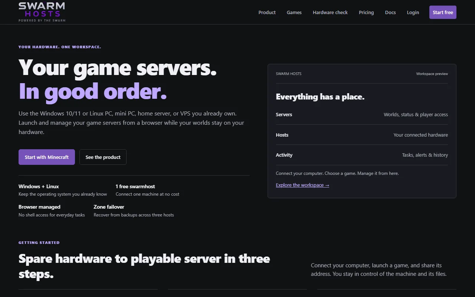Click 'No shell access for everyday tasks' text

point(52,215)
